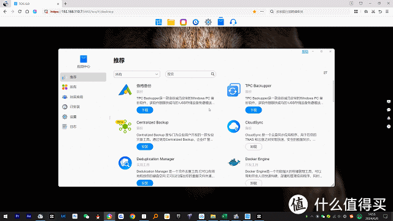
Task: Click the App Center list vertical scrollbar
Action: click(333, 91)
